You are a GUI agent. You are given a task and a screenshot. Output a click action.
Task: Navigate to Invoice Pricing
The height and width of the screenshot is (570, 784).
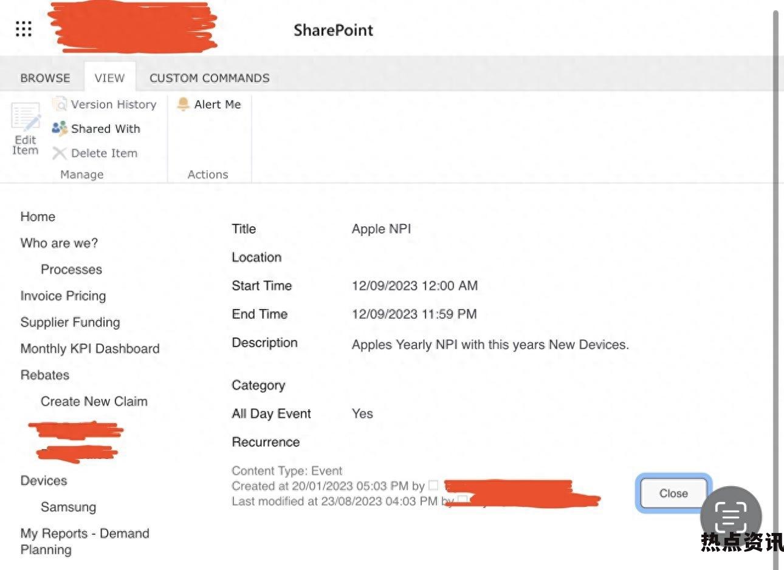(x=63, y=296)
